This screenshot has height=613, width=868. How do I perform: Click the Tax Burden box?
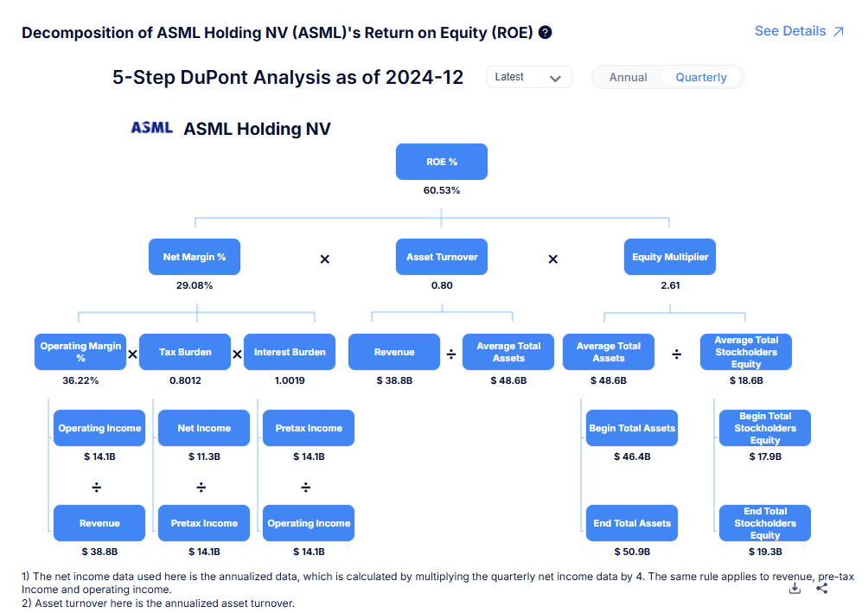(185, 352)
